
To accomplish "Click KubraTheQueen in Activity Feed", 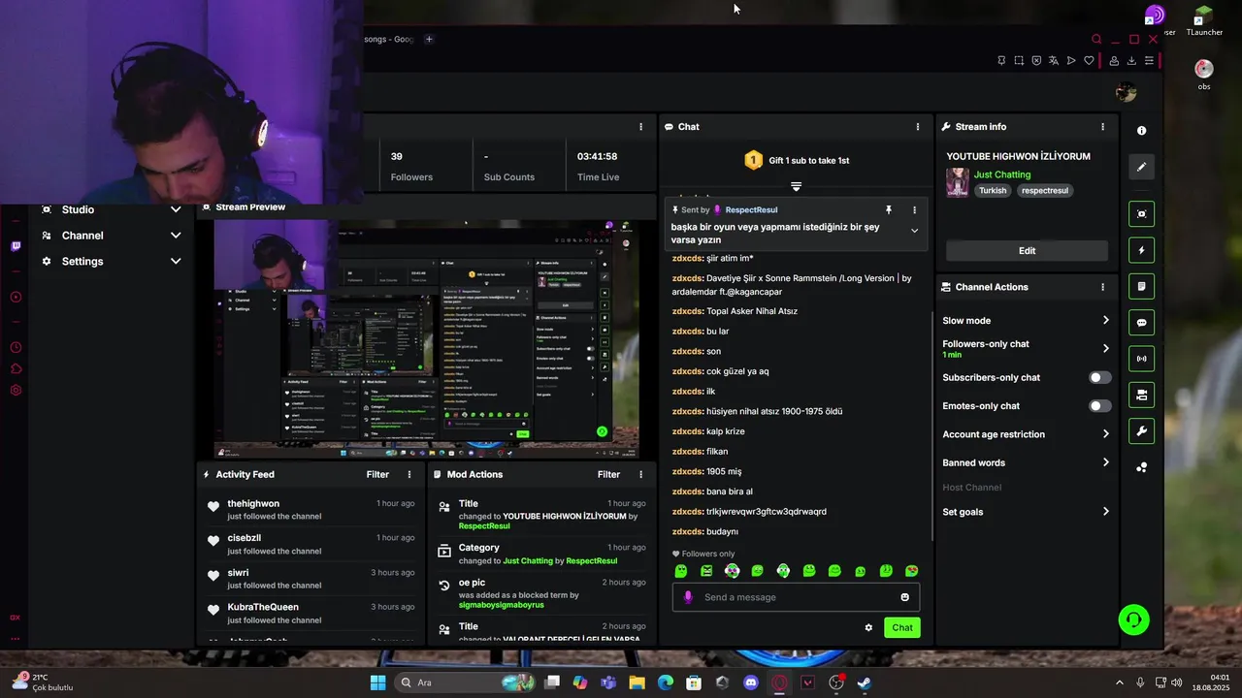I will click(263, 607).
